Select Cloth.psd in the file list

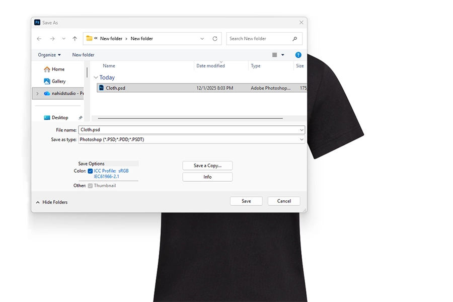pos(116,88)
